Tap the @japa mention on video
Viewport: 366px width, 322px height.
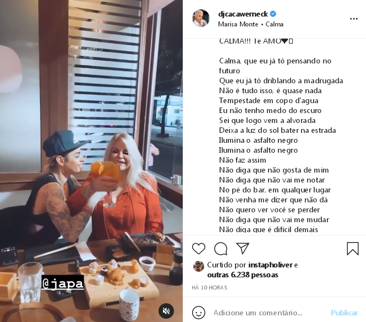click(x=63, y=283)
